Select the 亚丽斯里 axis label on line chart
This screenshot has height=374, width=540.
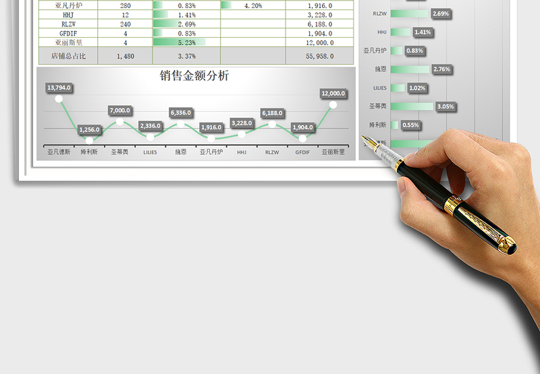click(333, 152)
